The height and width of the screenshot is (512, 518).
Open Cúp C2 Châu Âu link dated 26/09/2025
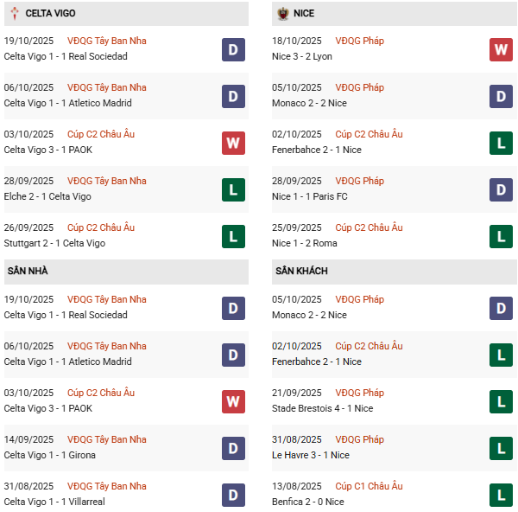pyautogui.click(x=101, y=228)
